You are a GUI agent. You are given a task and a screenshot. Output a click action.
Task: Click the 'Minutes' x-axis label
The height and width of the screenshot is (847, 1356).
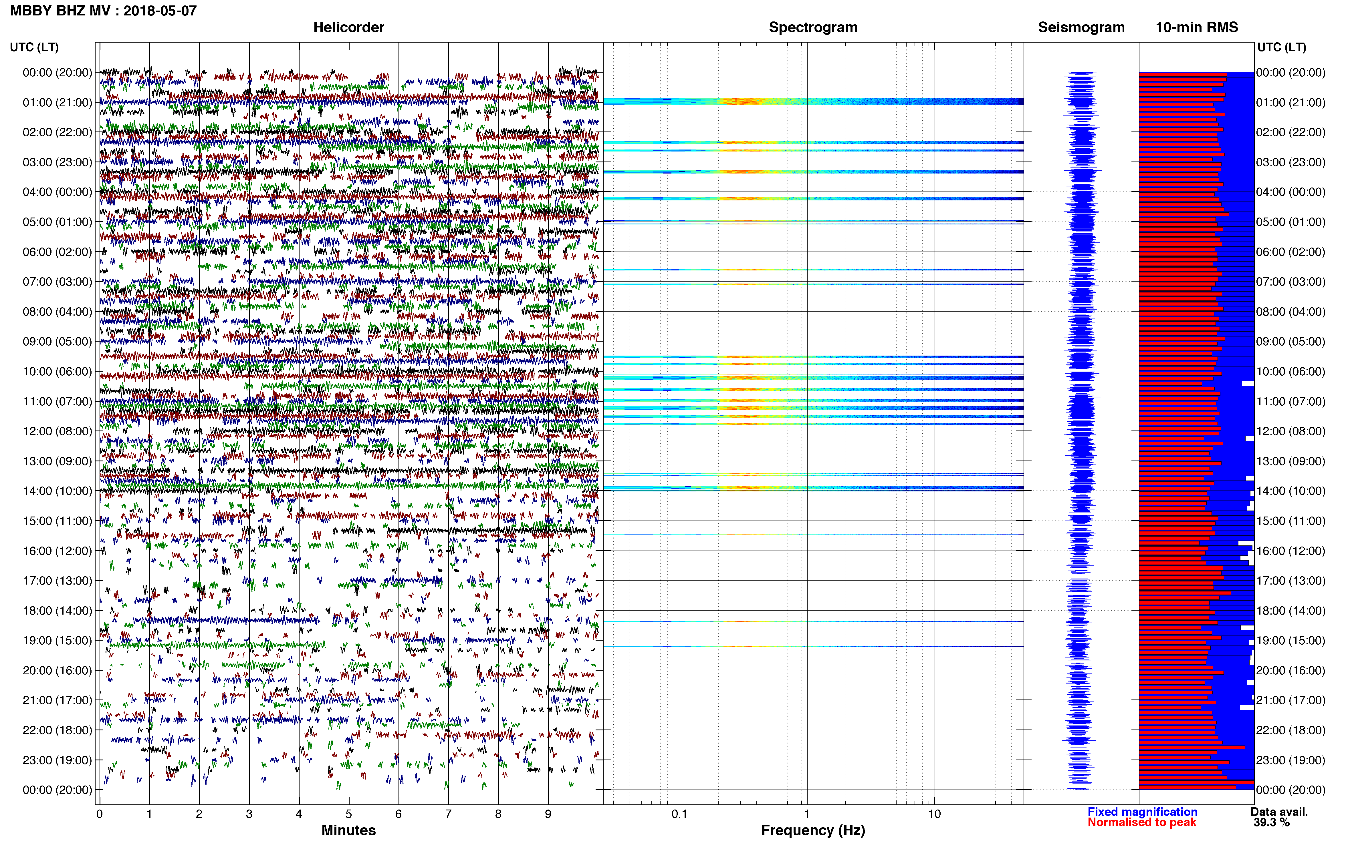point(348,830)
